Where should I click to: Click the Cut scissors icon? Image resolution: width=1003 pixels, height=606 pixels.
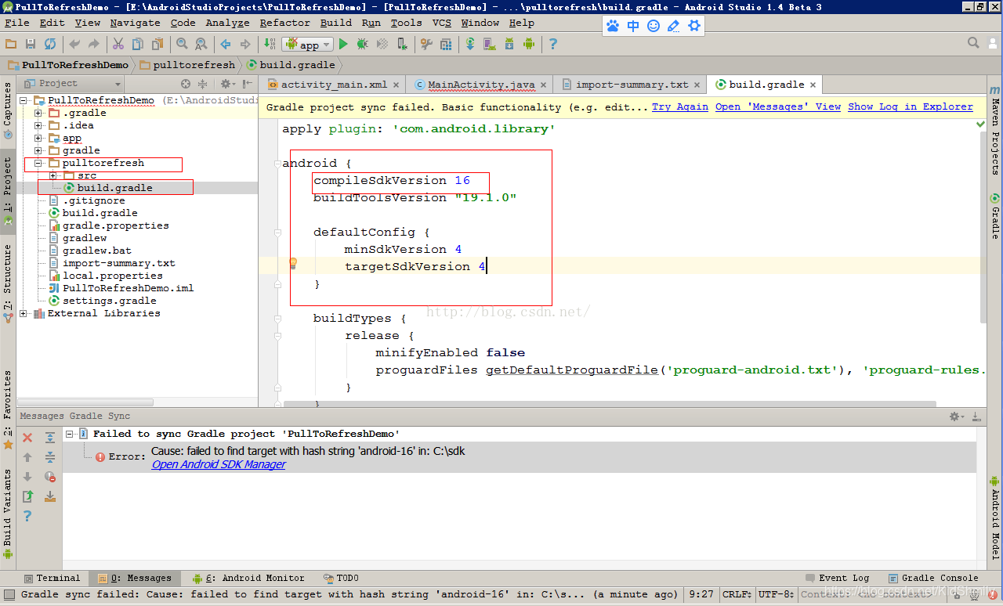pyautogui.click(x=118, y=44)
